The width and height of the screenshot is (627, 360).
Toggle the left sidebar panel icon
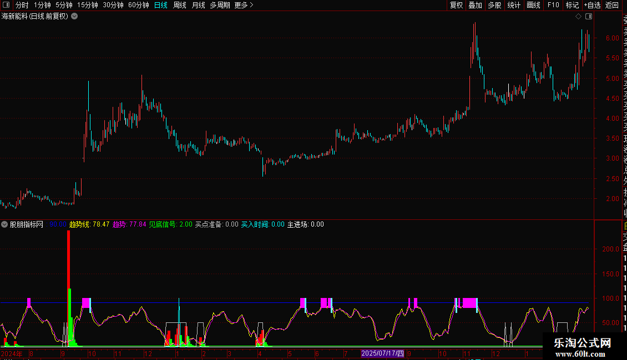click(6, 5)
